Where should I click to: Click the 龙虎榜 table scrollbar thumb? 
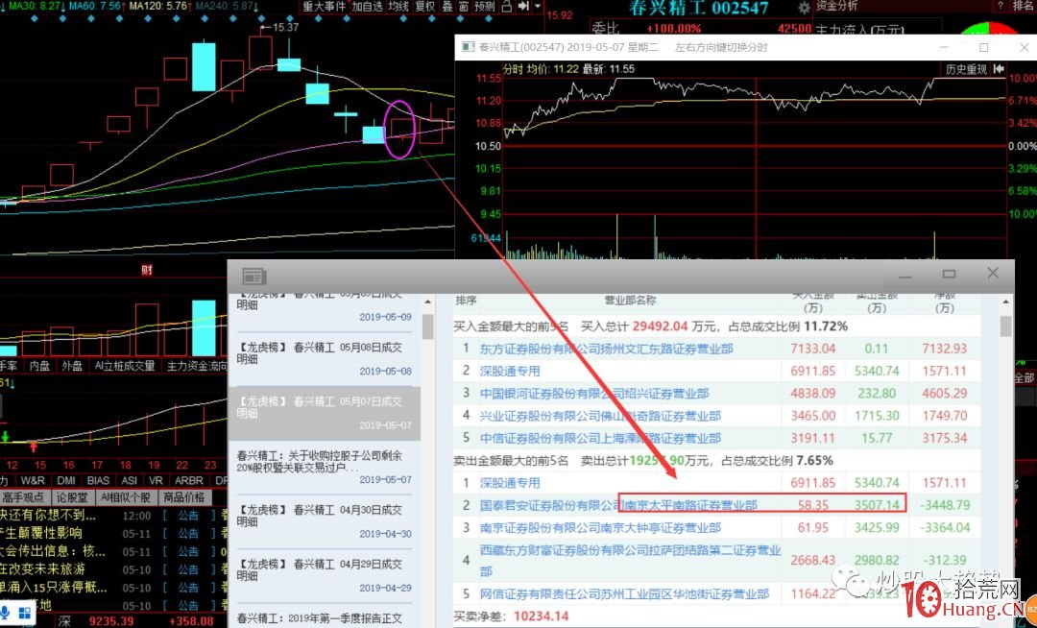pos(1006,326)
